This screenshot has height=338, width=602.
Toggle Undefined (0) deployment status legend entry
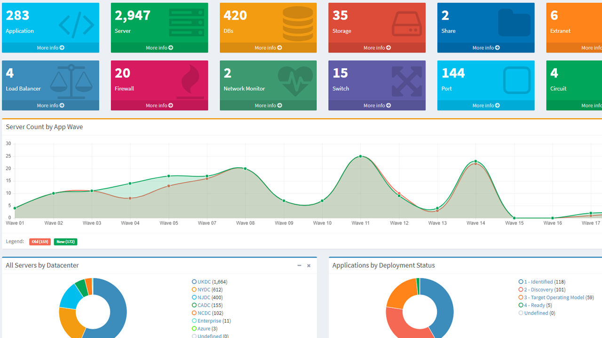click(x=537, y=313)
